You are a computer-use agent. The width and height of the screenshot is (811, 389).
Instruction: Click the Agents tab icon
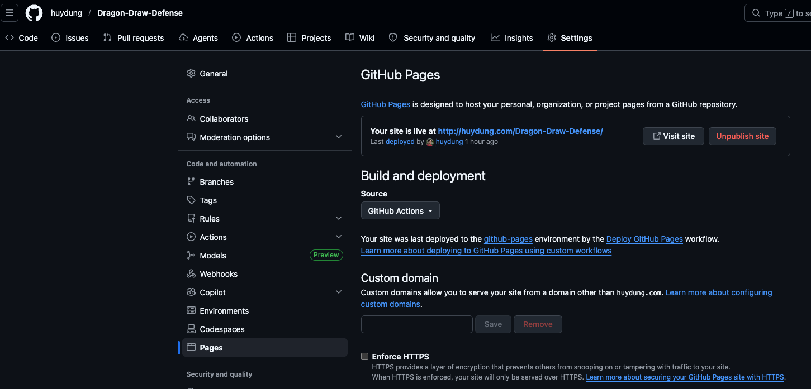(183, 37)
